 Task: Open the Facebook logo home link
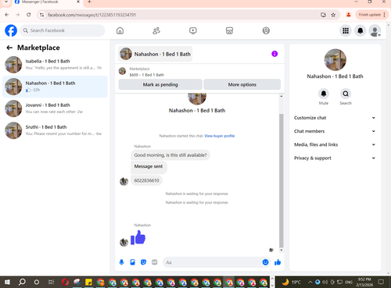[x=11, y=30]
